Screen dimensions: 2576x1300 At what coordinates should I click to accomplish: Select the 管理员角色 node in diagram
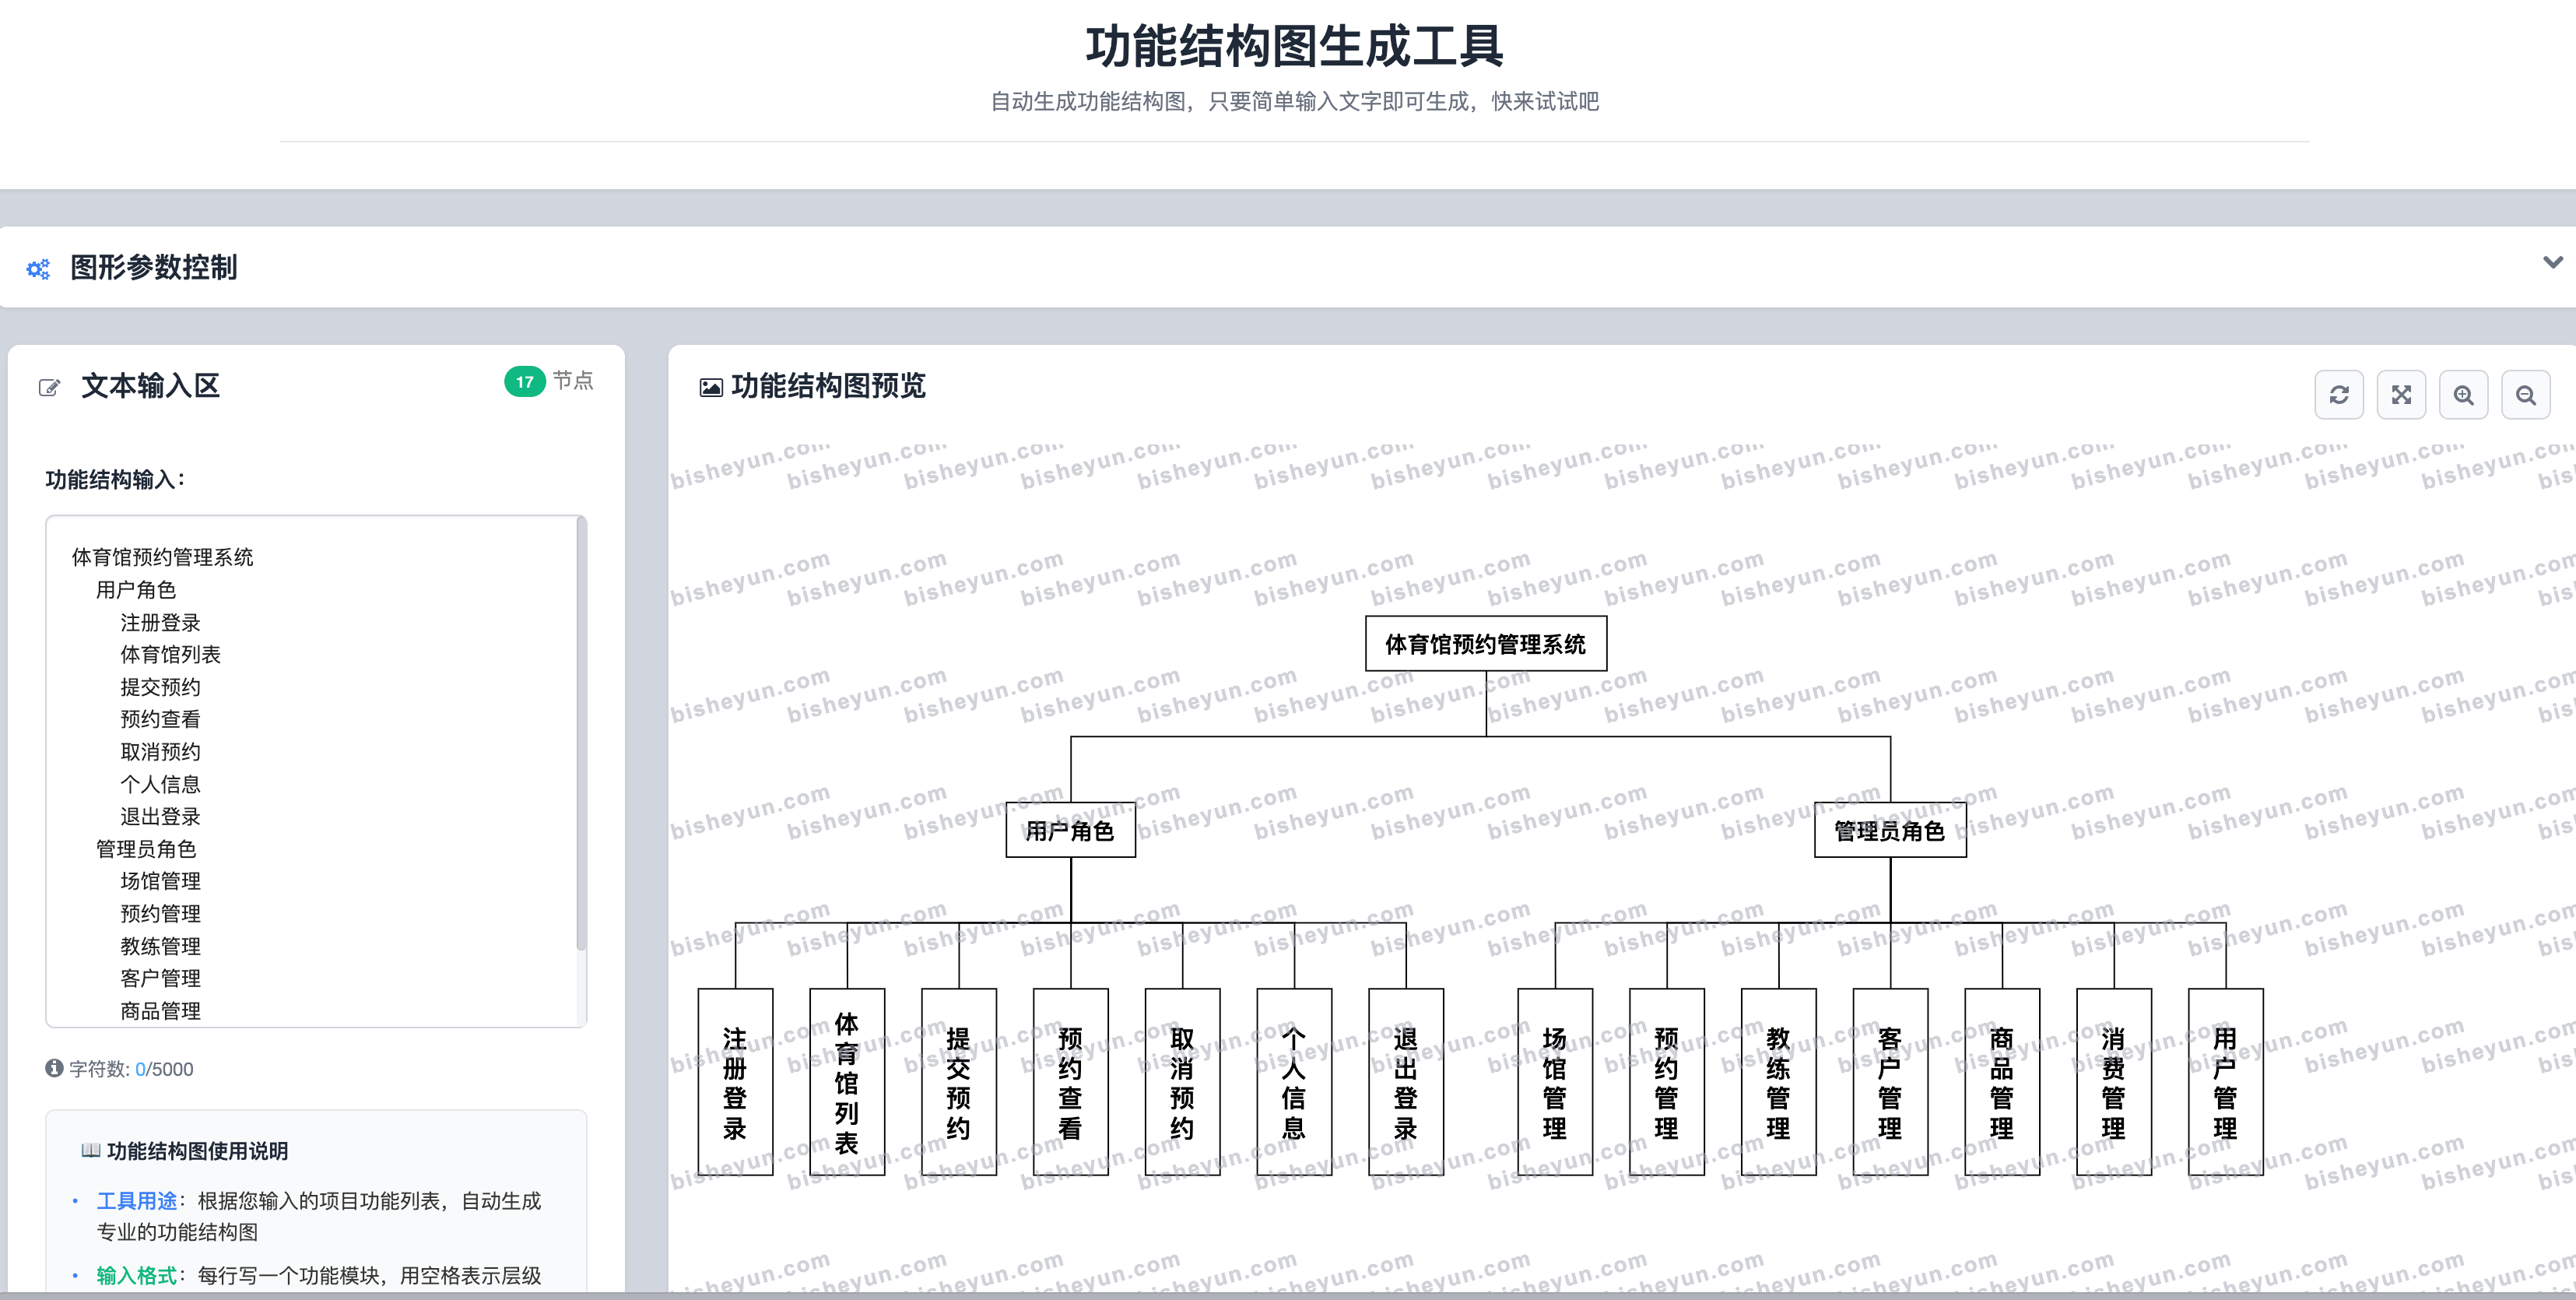tap(1890, 830)
